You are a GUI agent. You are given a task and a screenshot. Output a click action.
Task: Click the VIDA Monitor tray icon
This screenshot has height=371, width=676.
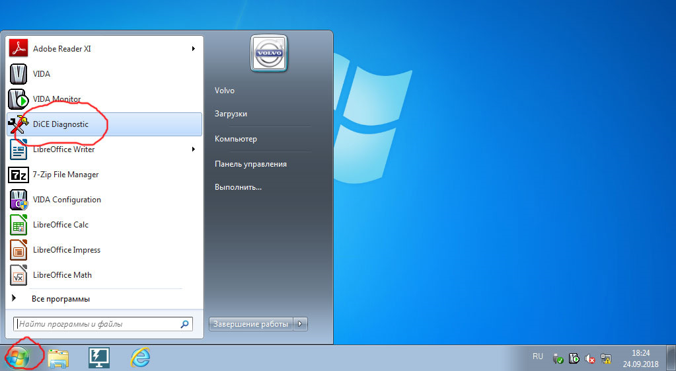click(x=574, y=358)
